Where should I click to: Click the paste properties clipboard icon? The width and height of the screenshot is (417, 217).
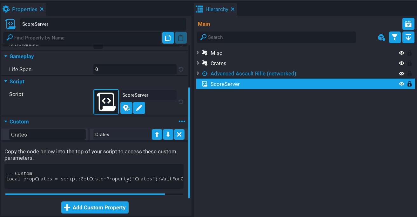(181, 38)
